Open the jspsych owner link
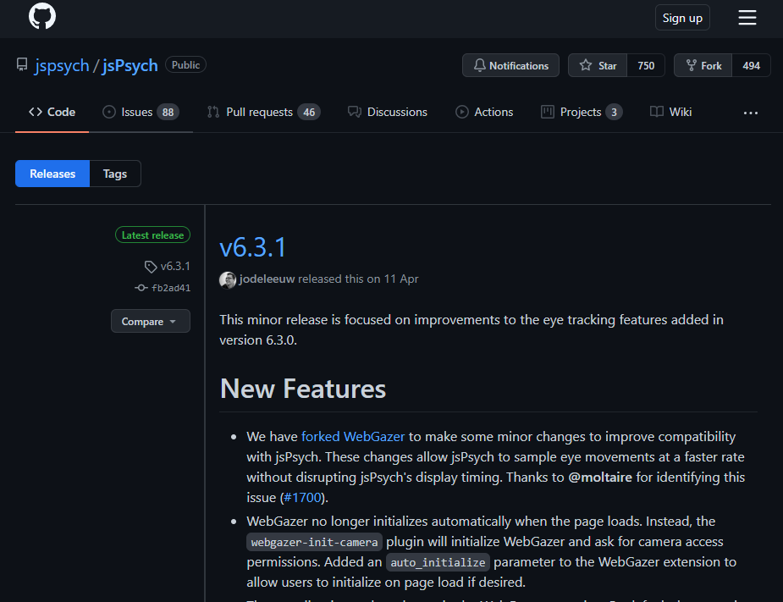The width and height of the screenshot is (783, 602). [62, 65]
